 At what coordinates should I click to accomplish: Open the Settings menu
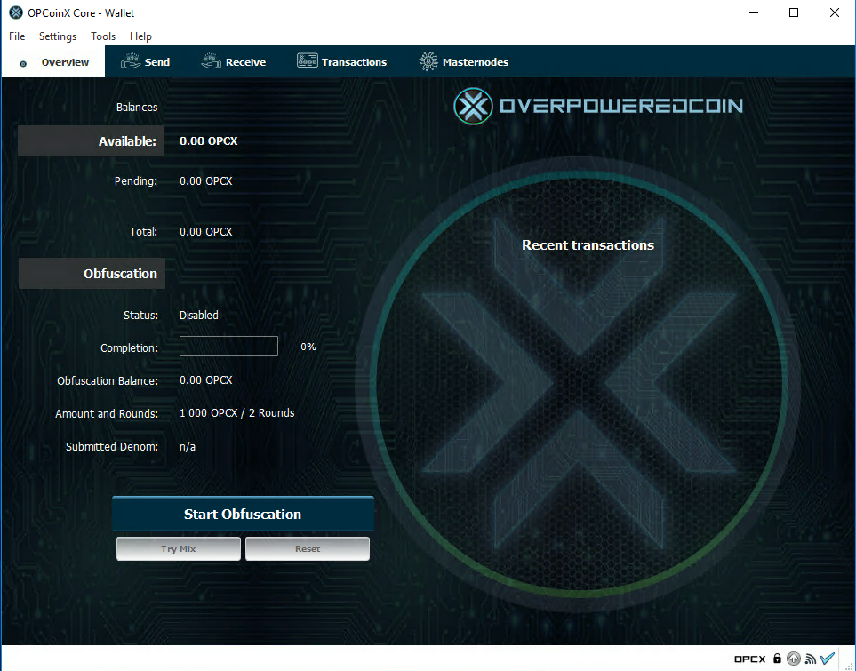57,36
